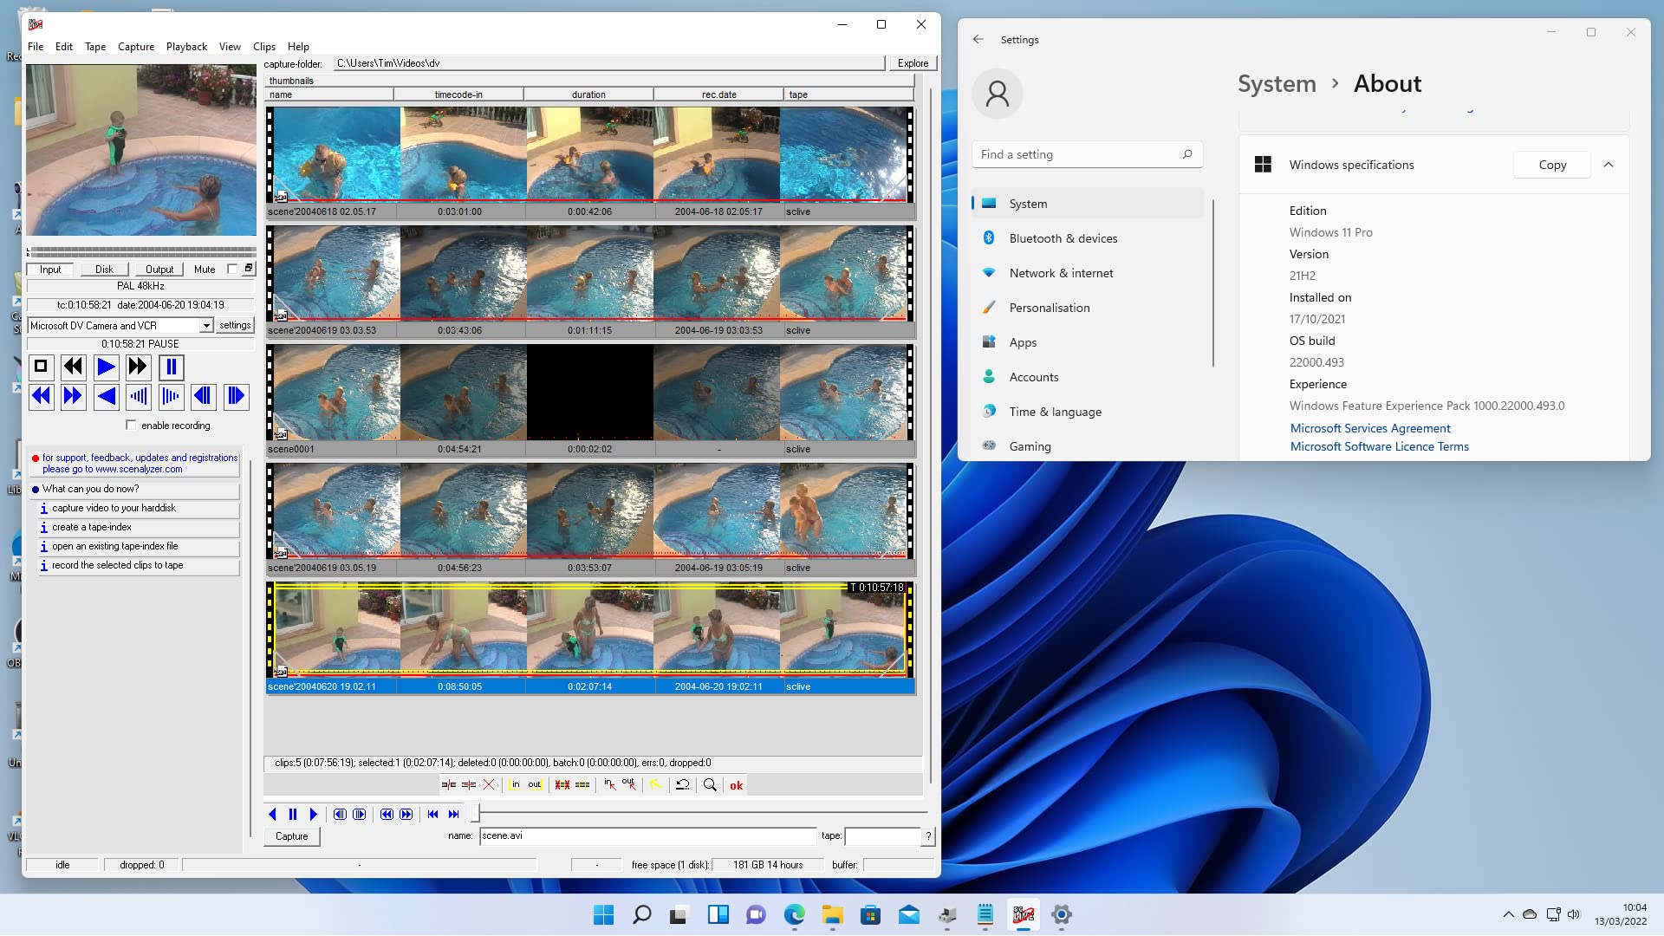Enable the Mute checkbox

pyautogui.click(x=231, y=269)
